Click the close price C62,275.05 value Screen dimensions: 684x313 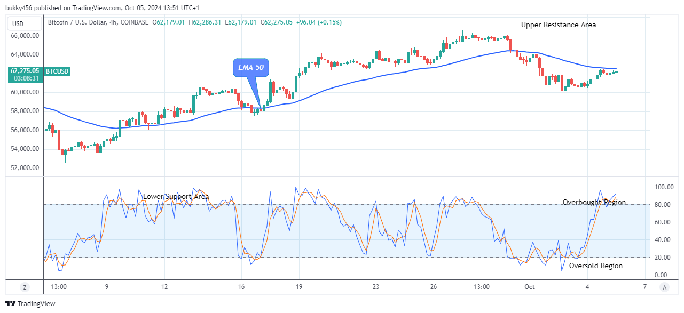[276, 22]
